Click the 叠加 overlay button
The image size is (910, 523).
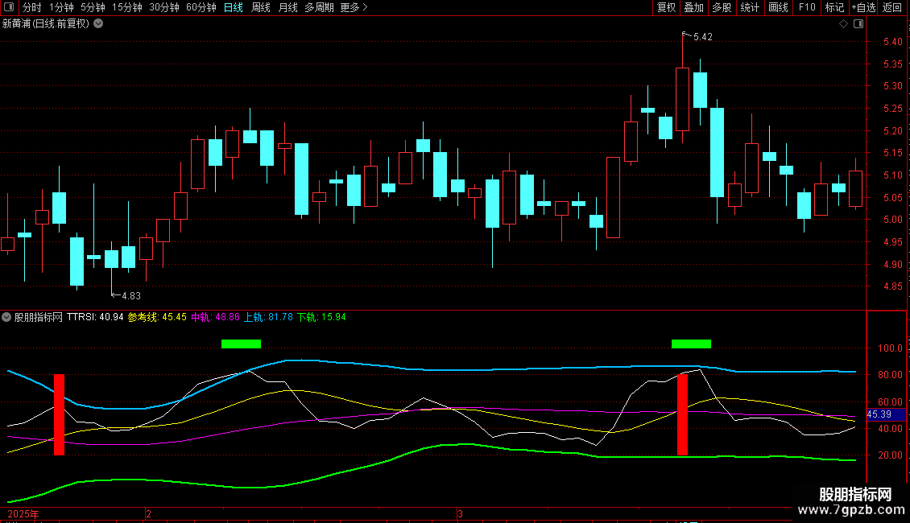(x=693, y=7)
